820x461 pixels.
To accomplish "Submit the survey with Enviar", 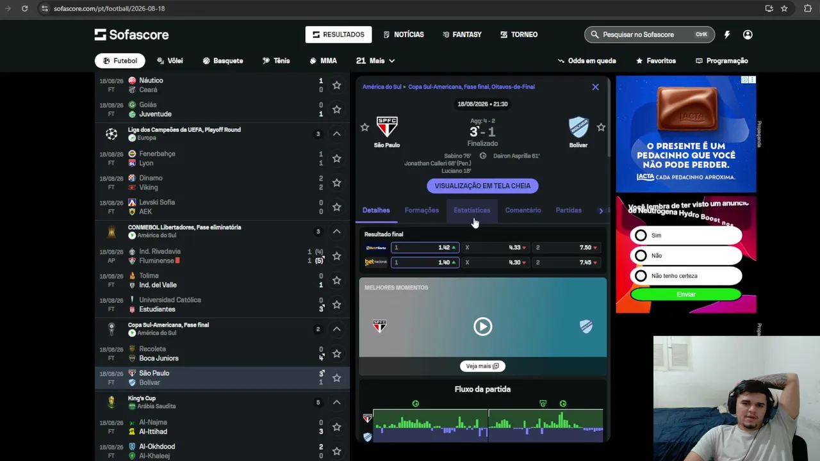I will pyautogui.click(x=685, y=295).
